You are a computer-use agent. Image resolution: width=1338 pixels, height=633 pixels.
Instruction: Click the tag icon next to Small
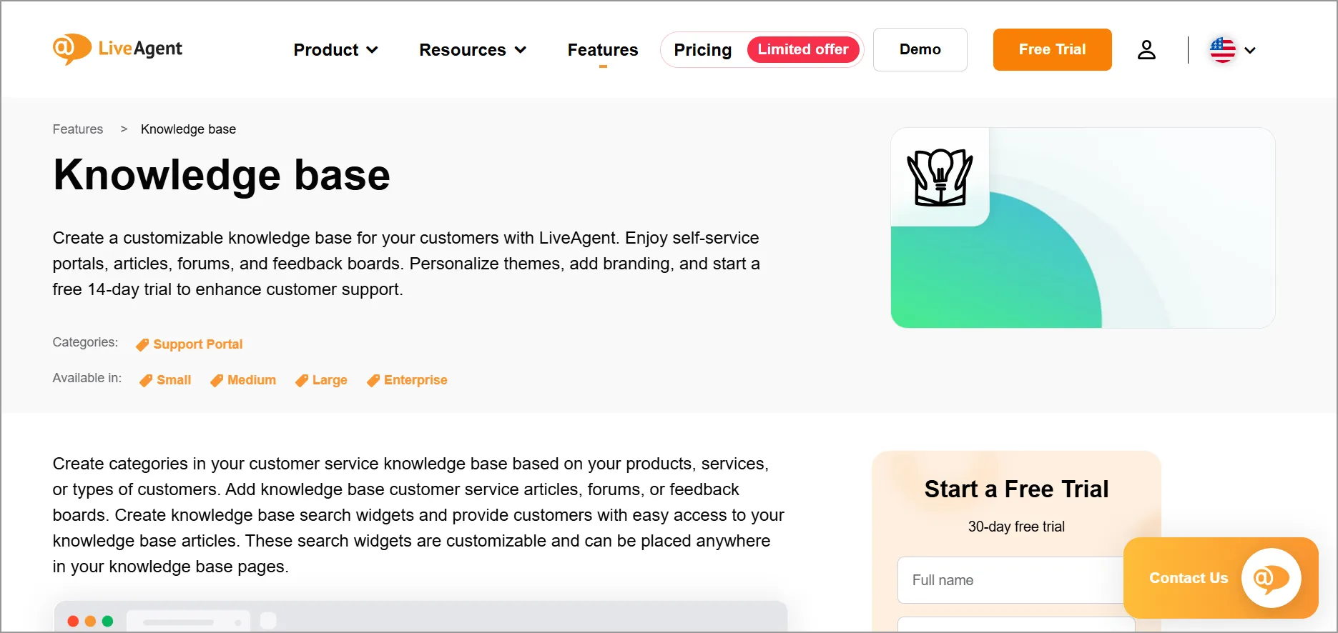[x=146, y=380]
